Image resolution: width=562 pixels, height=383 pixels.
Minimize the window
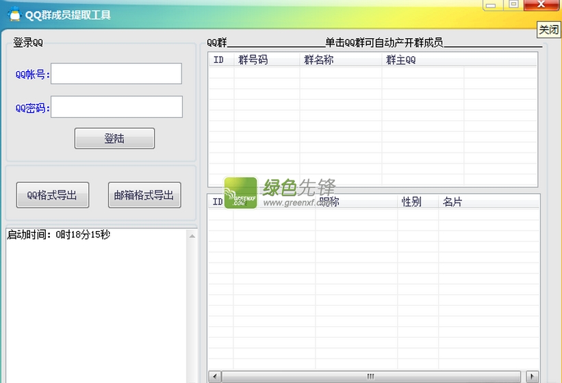click(x=491, y=5)
